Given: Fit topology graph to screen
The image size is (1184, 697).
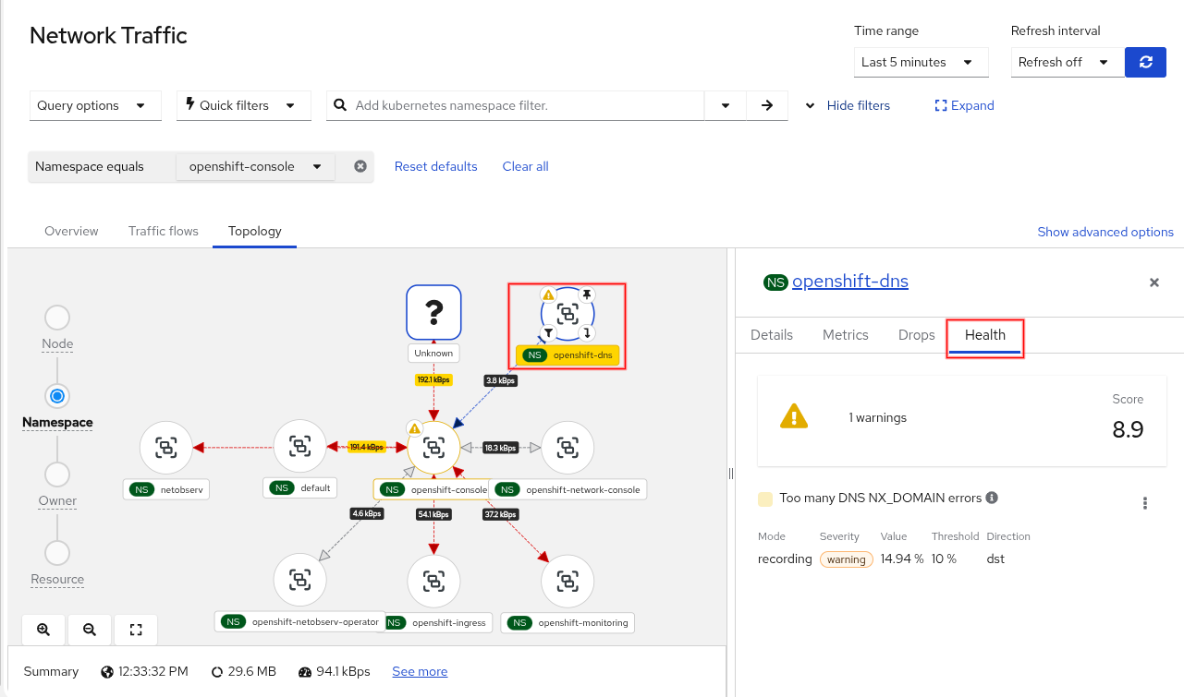Looking at the screenshot, I should [136, 630].
